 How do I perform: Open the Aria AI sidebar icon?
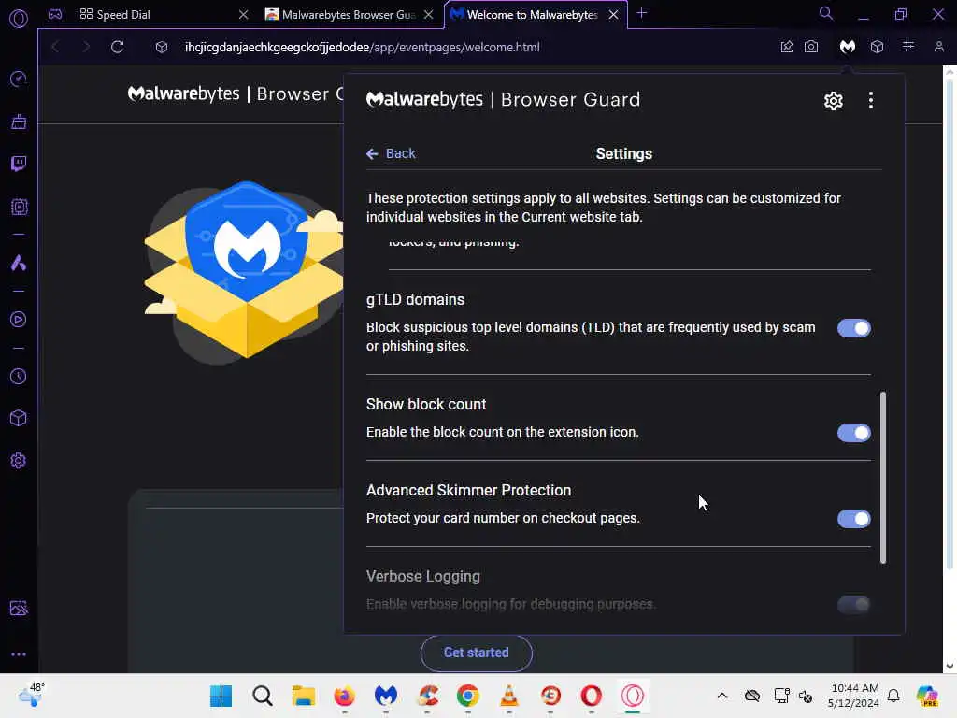click(19, 263)
